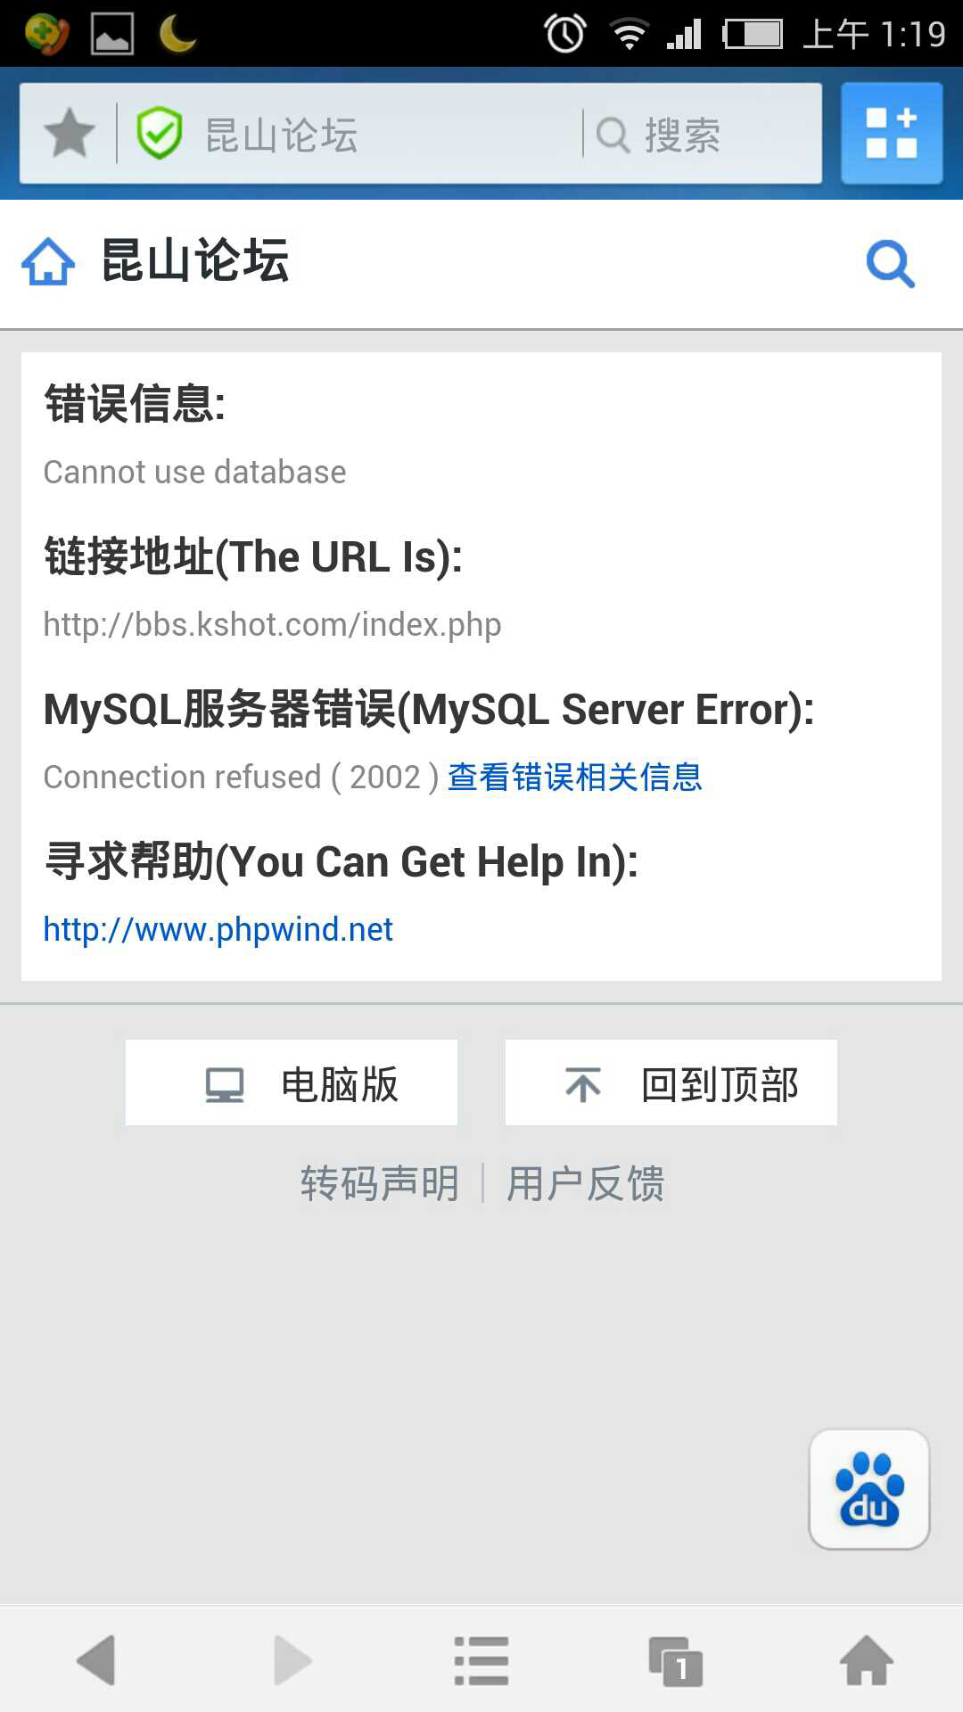Image resolution: width=963 pixels, height=1712 pixels.
Task: Tap the floating Baidu paw icon
Action: pos(869,1489)
